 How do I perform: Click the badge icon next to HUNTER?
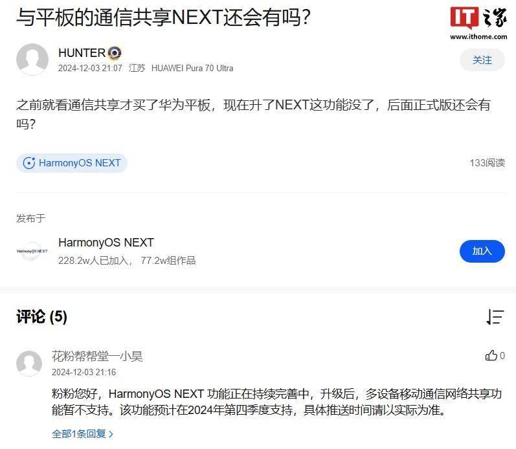115,53
